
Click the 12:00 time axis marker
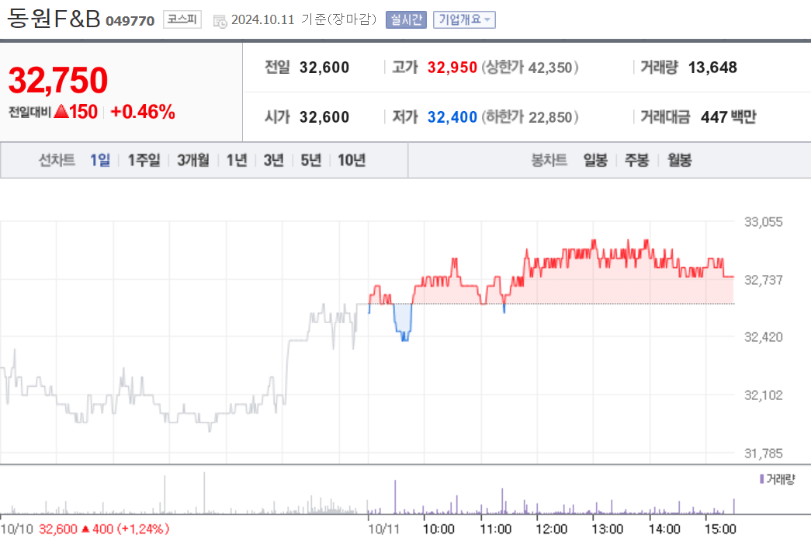tap(551, 529)
